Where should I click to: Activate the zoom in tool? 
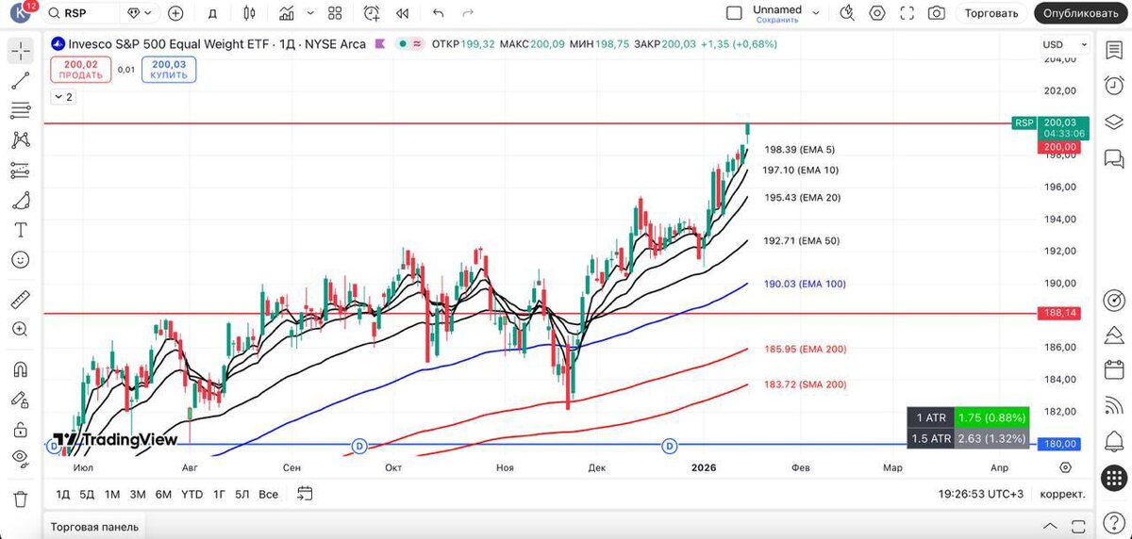click(20, 329)
